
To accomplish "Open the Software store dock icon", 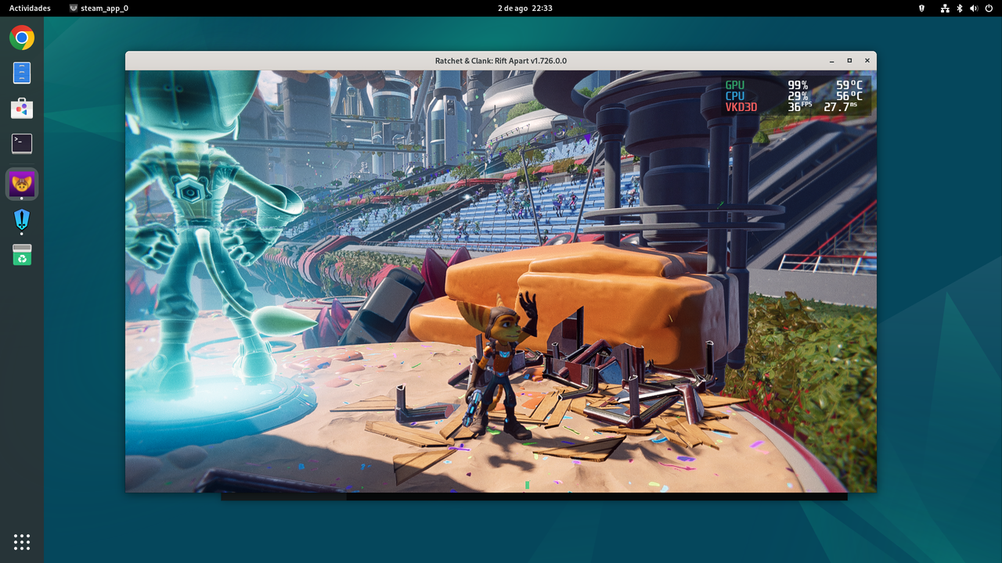I will point(22,109).
